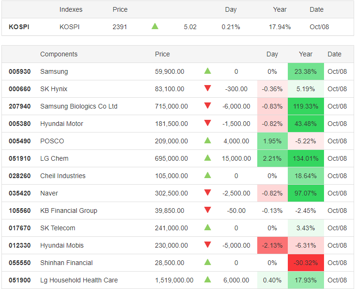Click Year header in the Indexes table

[280, 9]
